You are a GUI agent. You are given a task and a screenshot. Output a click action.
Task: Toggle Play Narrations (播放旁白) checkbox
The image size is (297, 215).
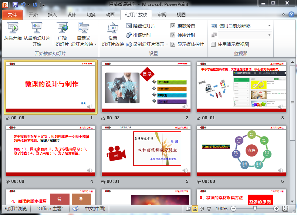tap(173, 26)
